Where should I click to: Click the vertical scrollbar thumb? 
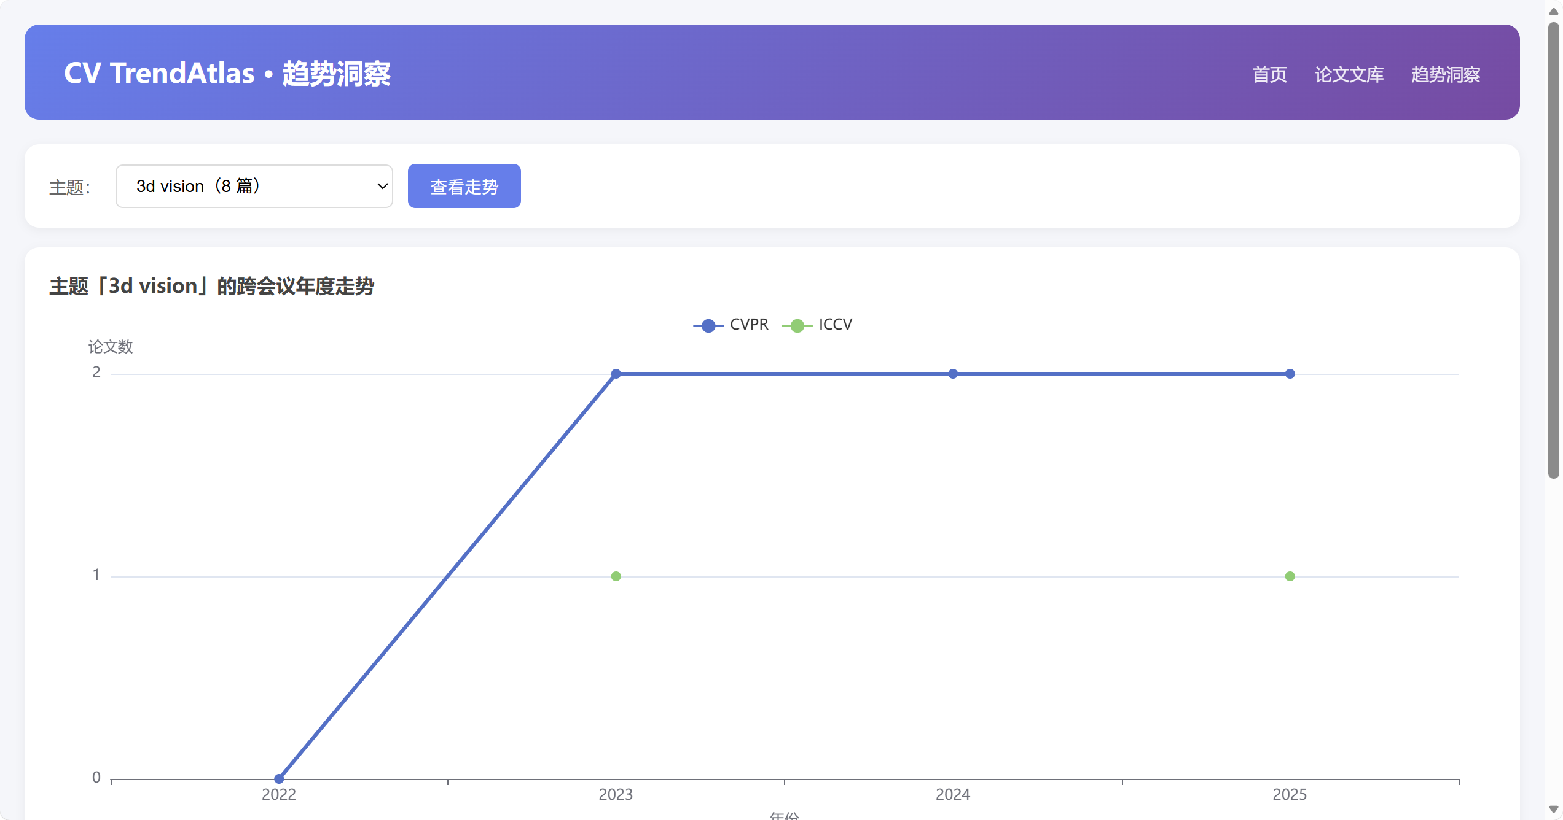[1554, 250]
